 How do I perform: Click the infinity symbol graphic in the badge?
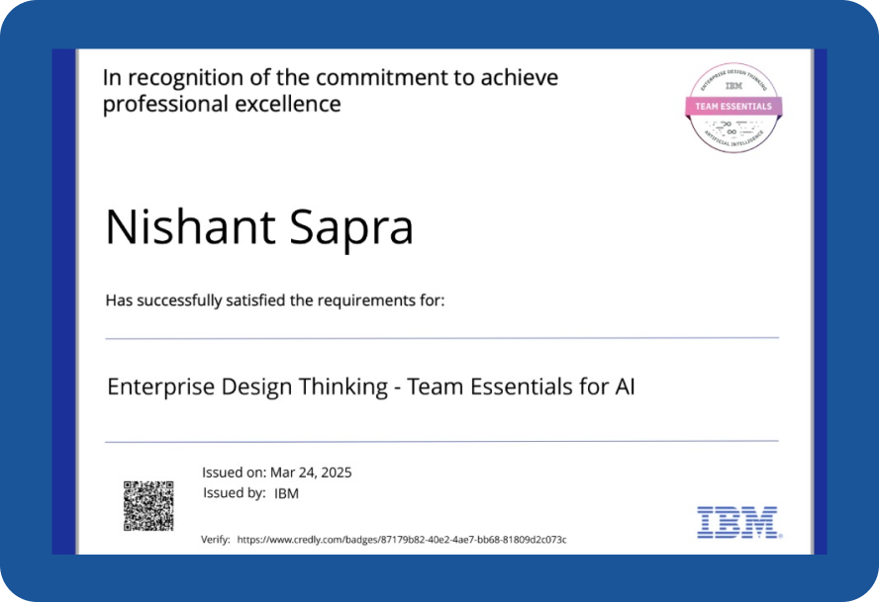[733, 130]
